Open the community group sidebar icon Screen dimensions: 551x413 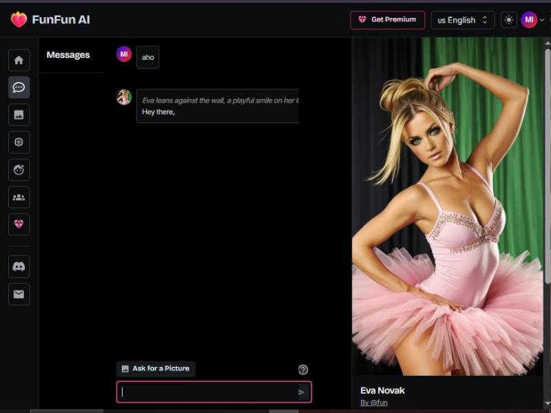19,198
